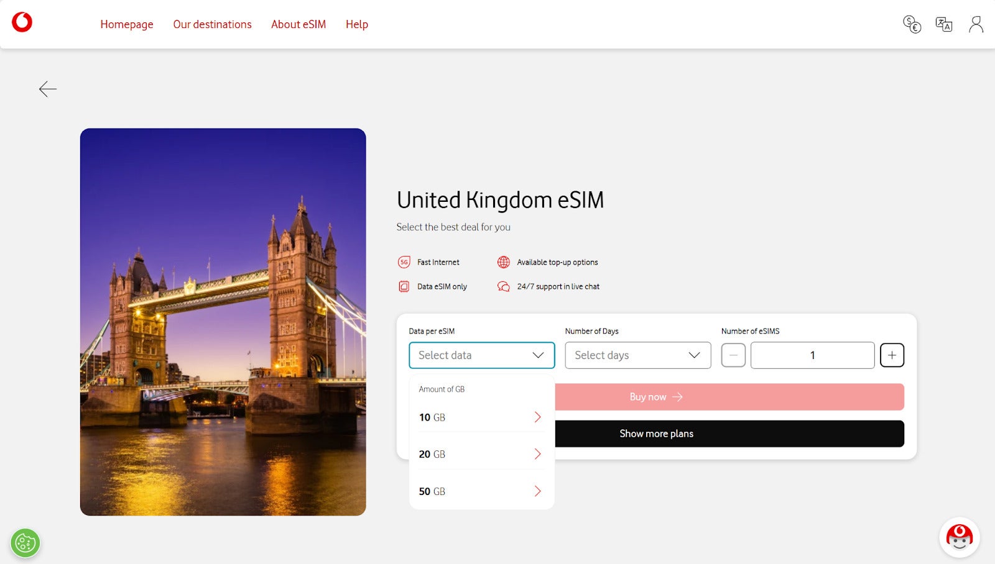Click the 5G Fast Internet icon

[x=405, y=262]
